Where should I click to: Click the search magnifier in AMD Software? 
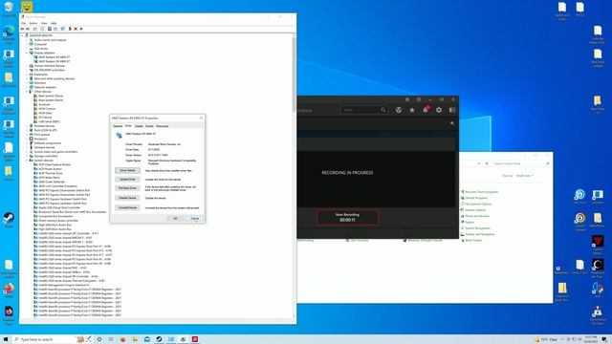383,110
